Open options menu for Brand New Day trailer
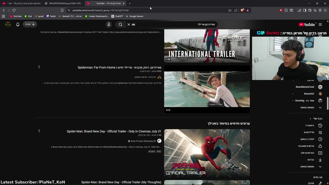Image resolution: width=329 pixels, height=185 pixels. [39, 131]
